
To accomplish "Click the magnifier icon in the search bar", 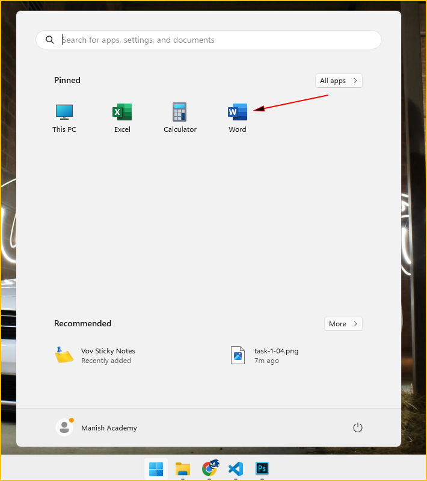I will pyautogui.click(x=49, y=40).
